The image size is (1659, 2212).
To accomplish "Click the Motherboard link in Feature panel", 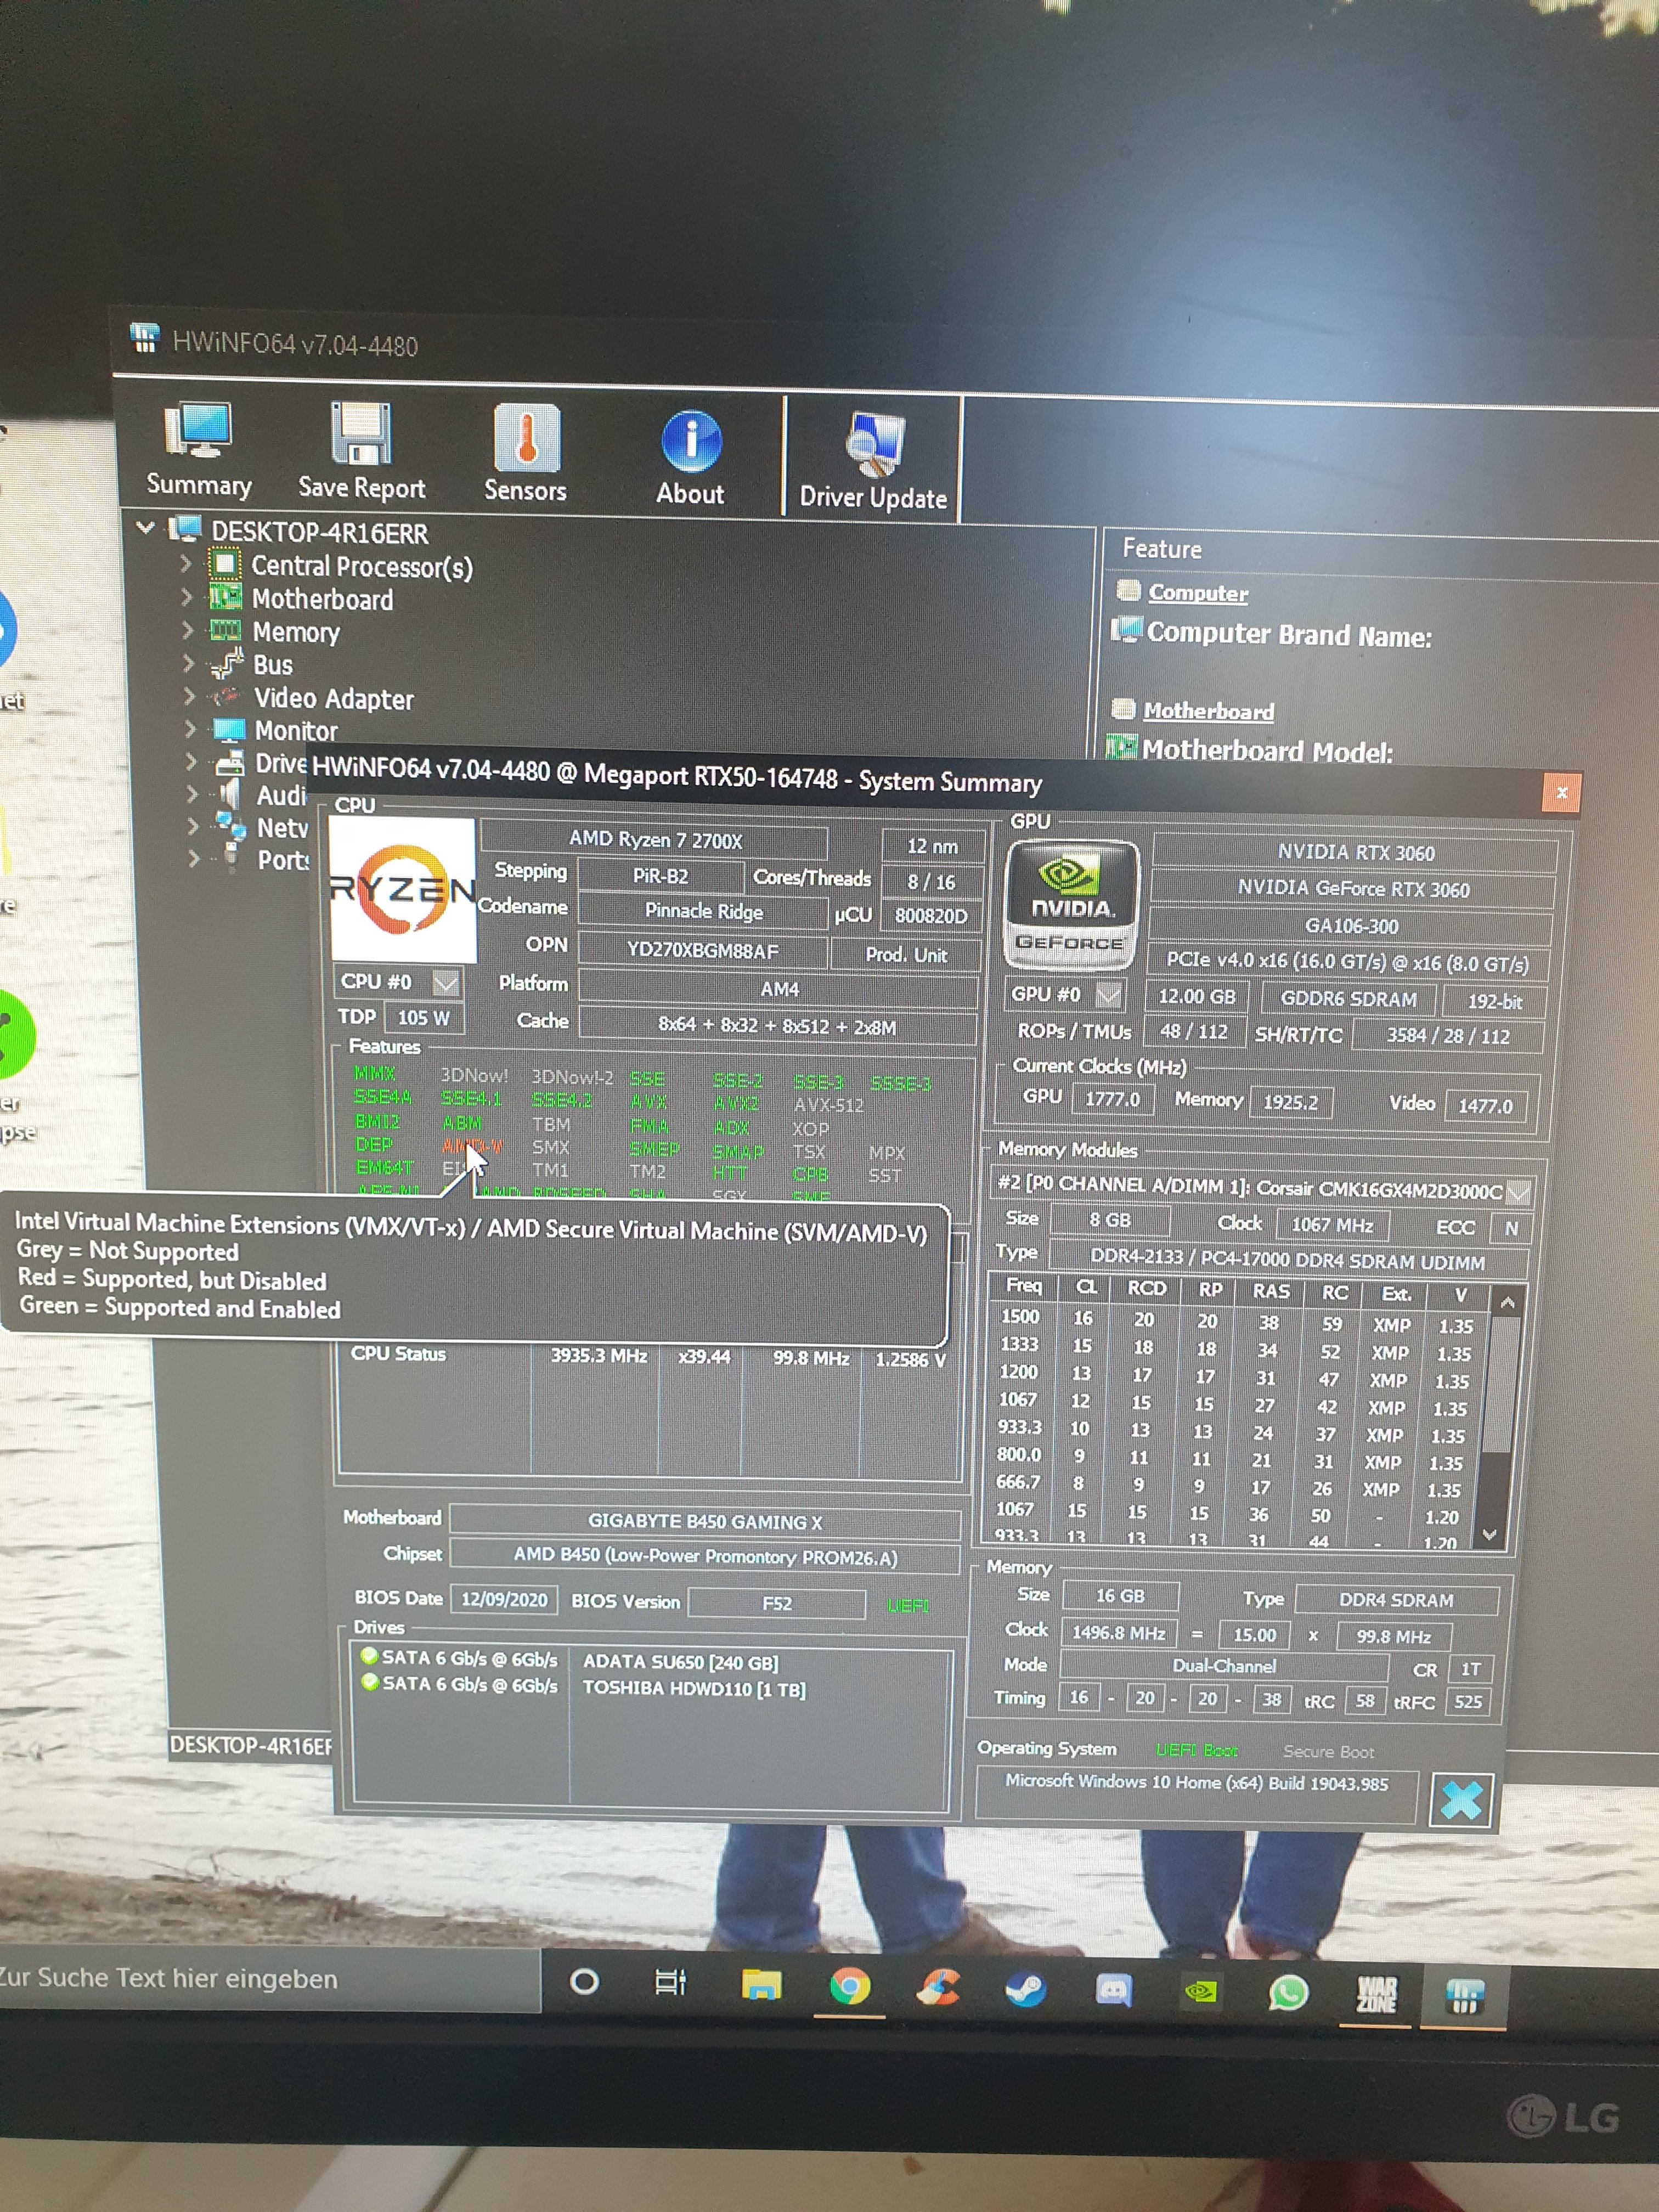I will pos(1208,711).
